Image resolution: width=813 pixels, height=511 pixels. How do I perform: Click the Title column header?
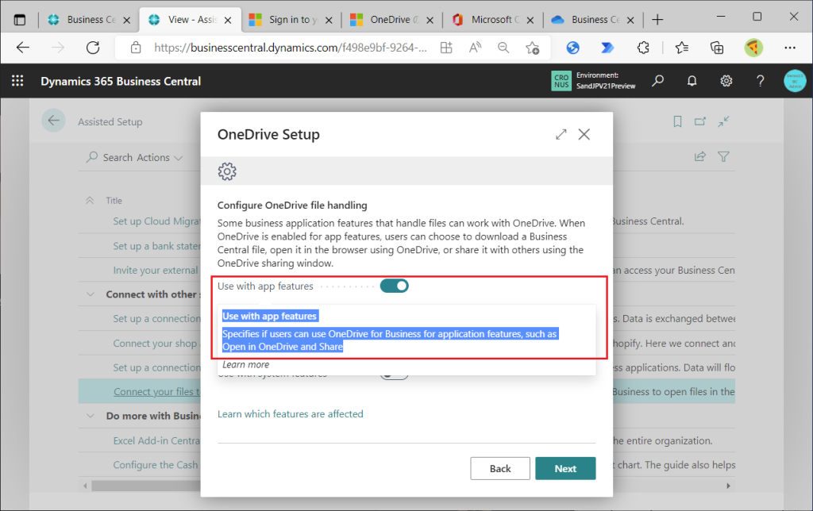(114, 201)
